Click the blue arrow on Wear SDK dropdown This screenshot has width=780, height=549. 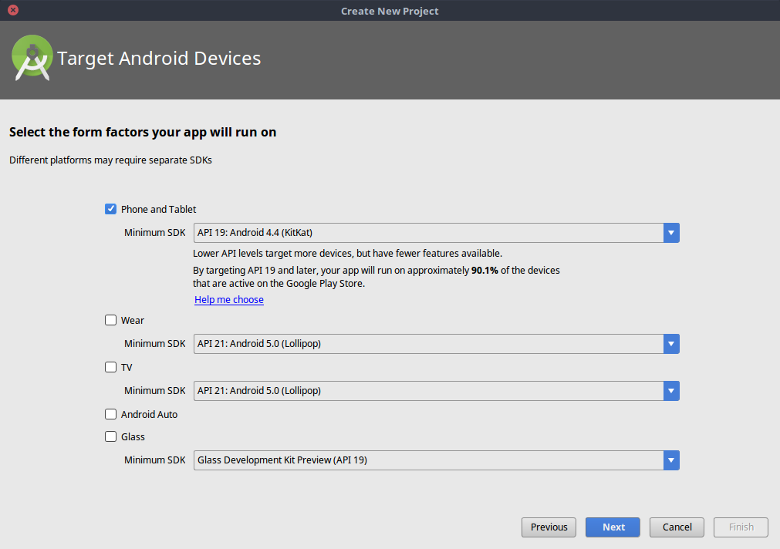(x=670, y=344)
